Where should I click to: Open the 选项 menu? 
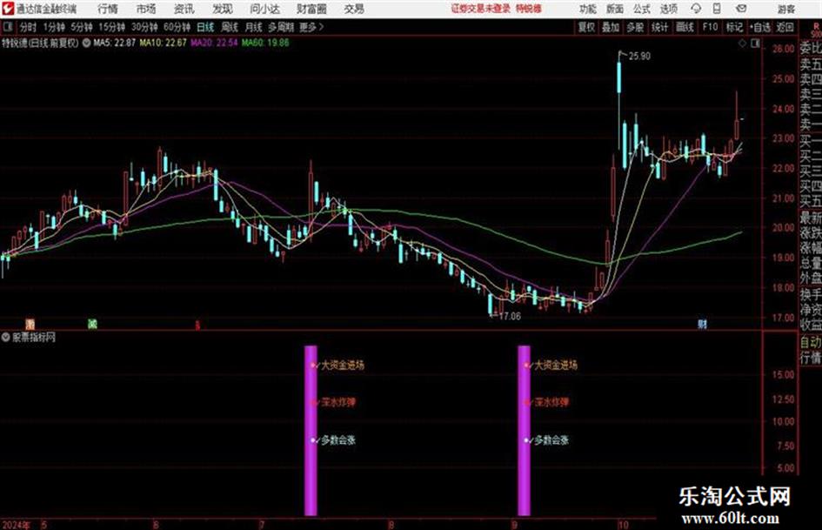pyautogui.click(x=669, y=9)
